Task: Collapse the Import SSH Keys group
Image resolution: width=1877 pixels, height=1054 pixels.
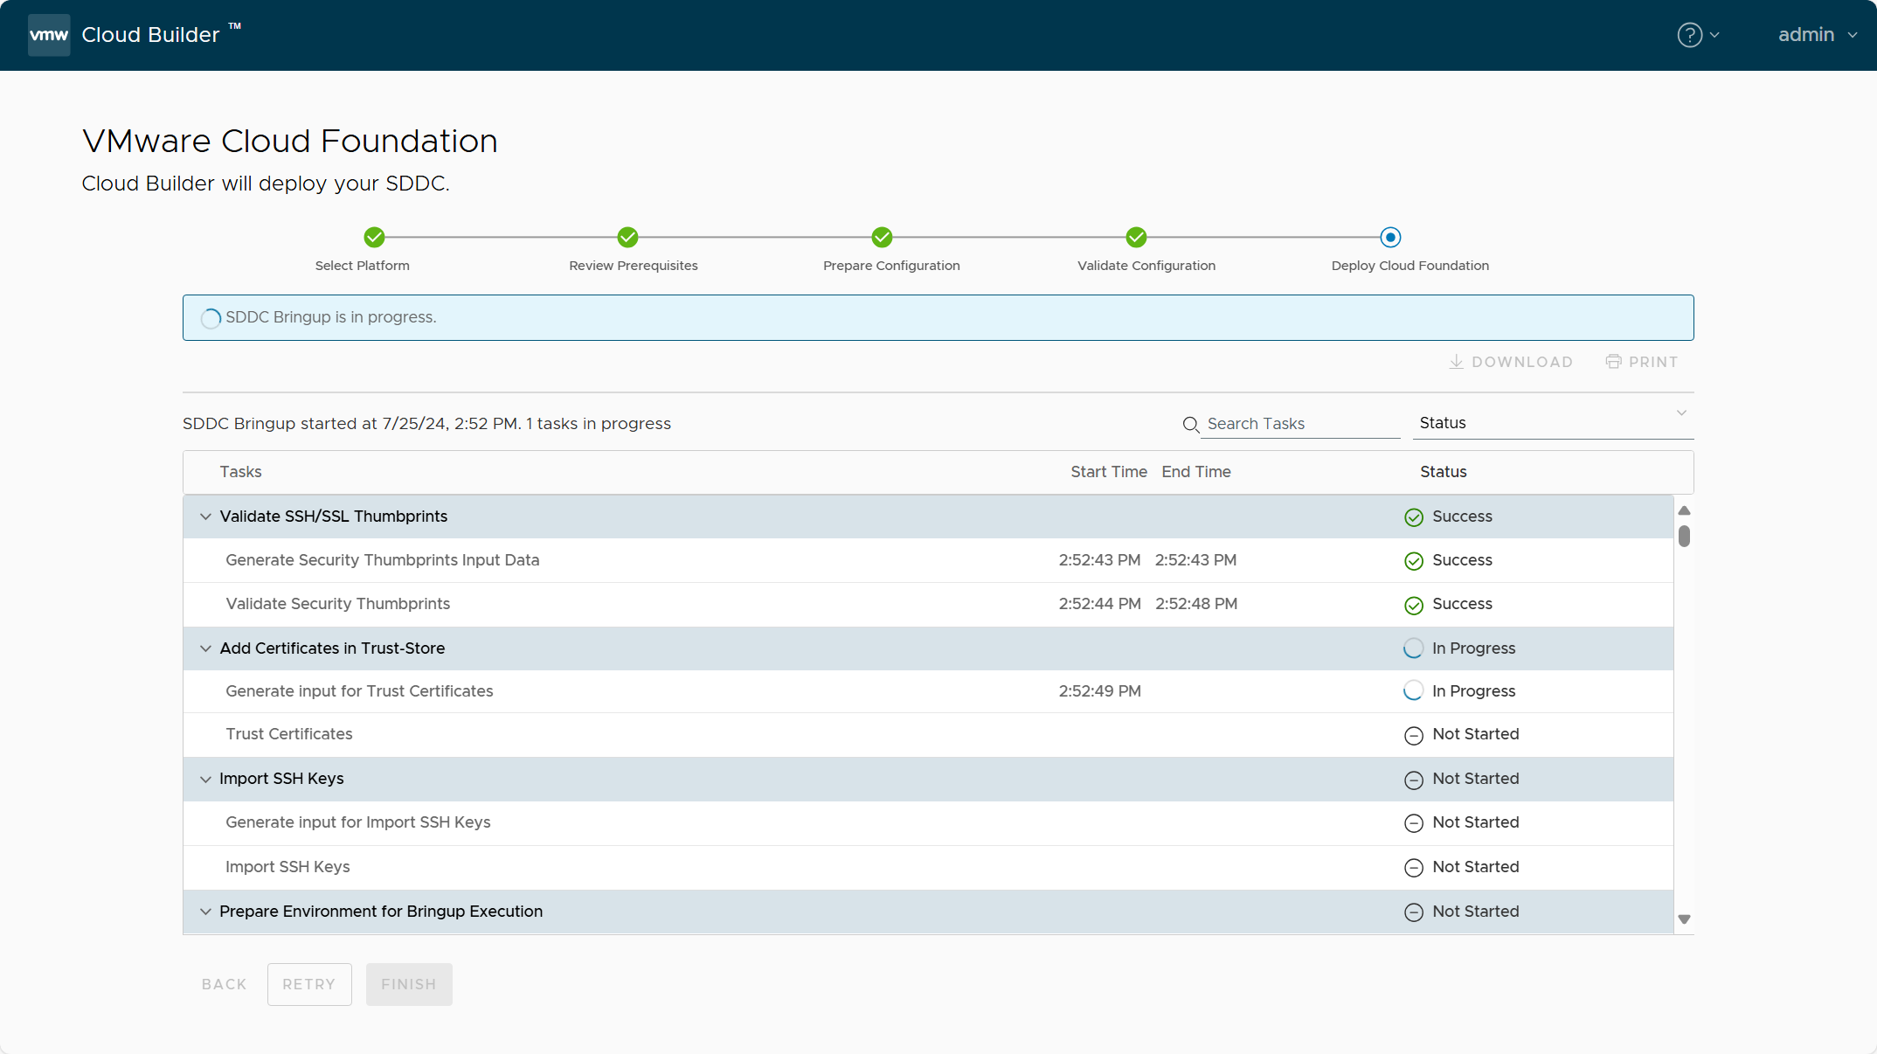Action: (205, 779)
